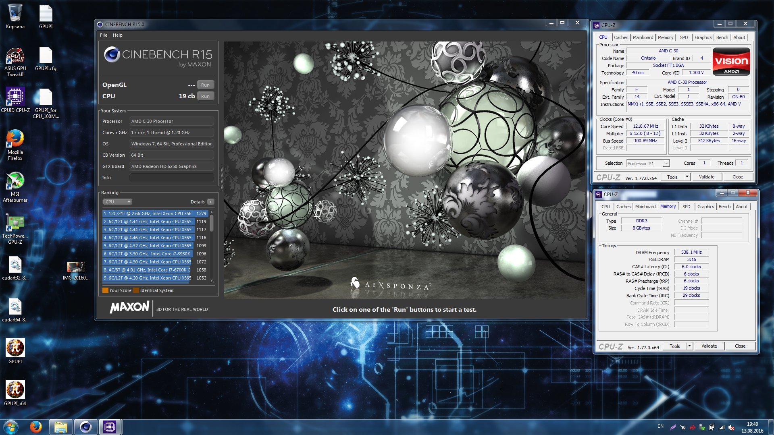Open the network signal tray icon
Viewport: 774px width, 435px height.
[722, 427]
